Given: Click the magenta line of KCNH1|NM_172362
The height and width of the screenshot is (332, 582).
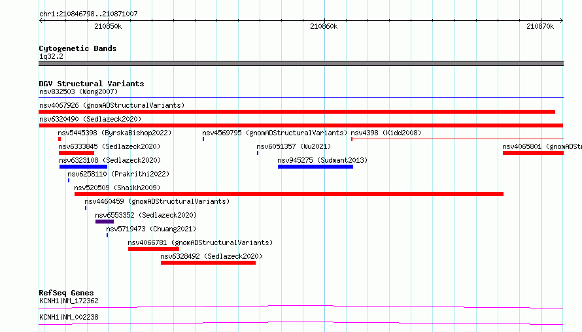Looking at the screenshot, I should tap(301, 307).
